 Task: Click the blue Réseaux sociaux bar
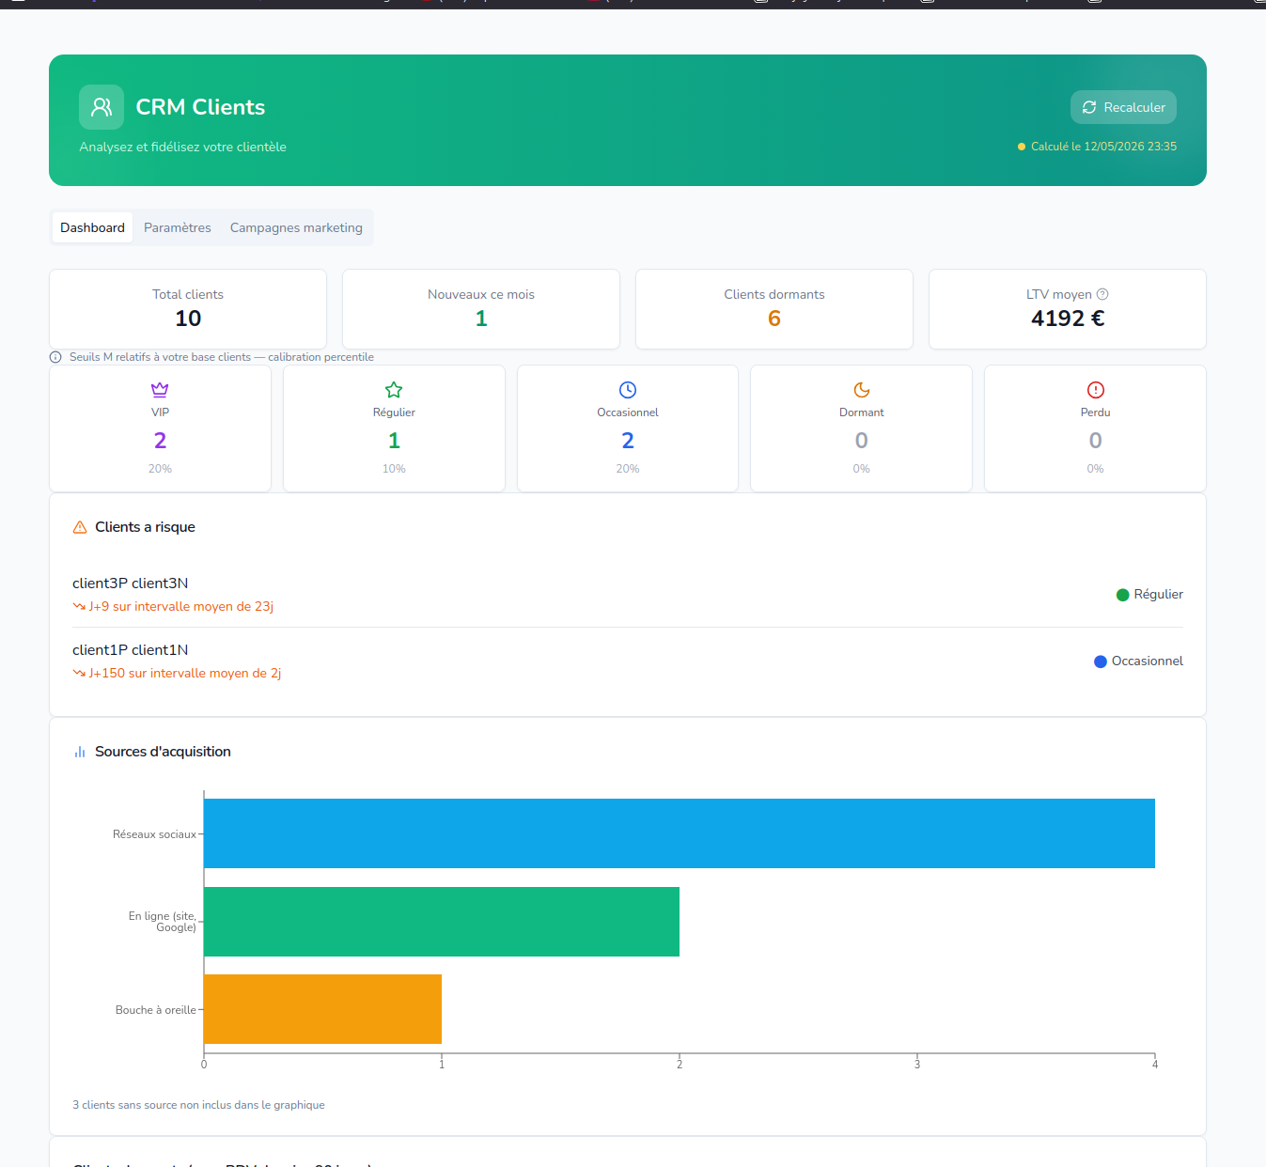click(x=680, y=833)
